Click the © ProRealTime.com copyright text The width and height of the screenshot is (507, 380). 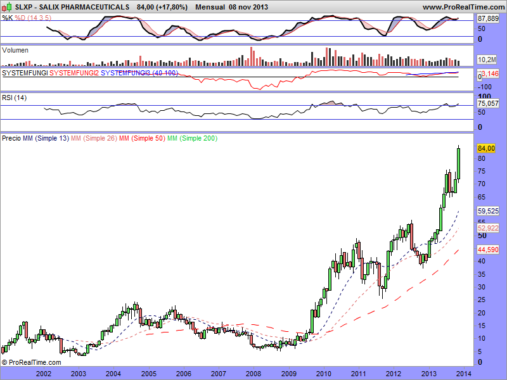pos(31,362)
